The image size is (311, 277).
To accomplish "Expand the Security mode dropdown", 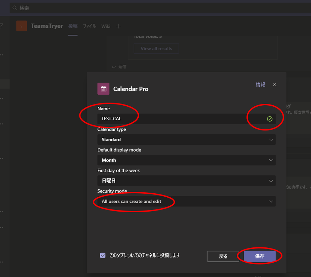I will pos(187,201).
